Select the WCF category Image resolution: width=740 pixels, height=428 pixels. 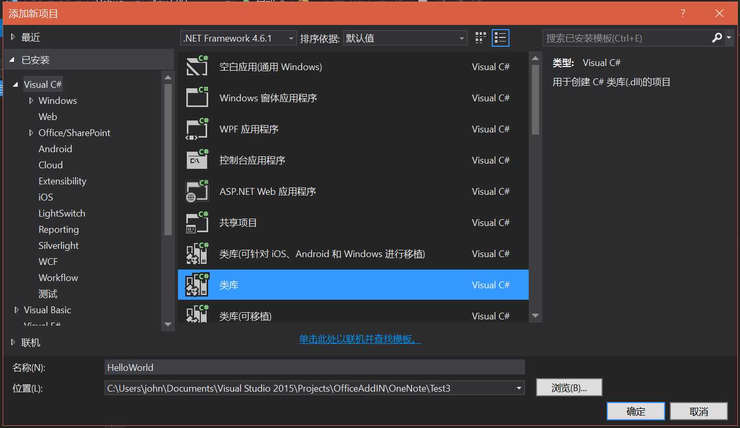48,262
